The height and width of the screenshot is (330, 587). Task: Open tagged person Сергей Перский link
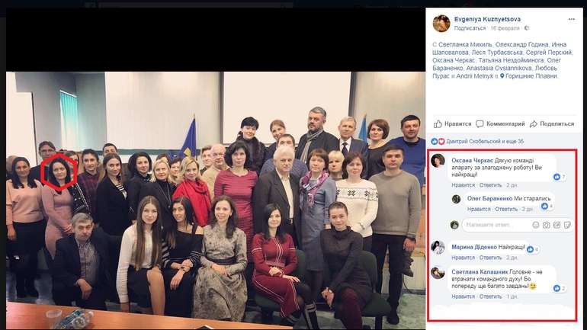(548, 53)
